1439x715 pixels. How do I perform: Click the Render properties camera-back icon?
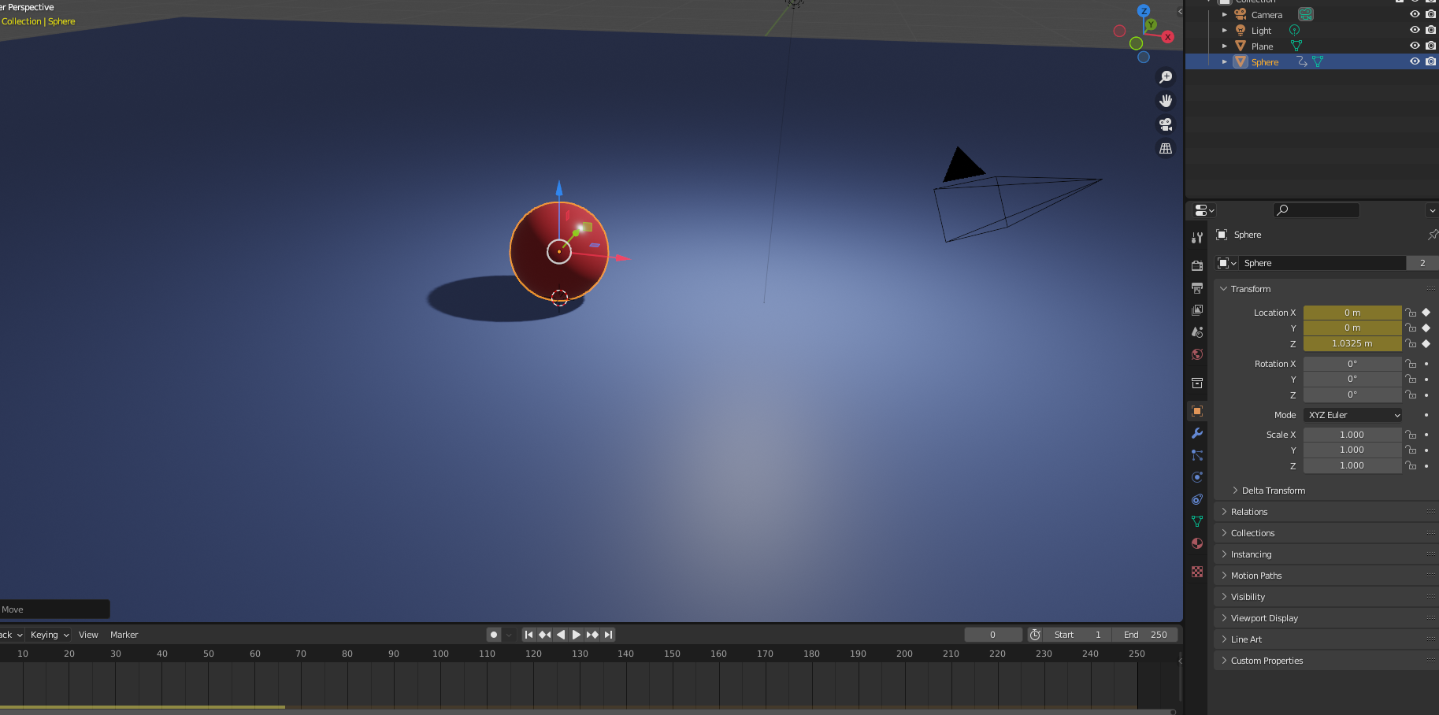[1197, 266]
